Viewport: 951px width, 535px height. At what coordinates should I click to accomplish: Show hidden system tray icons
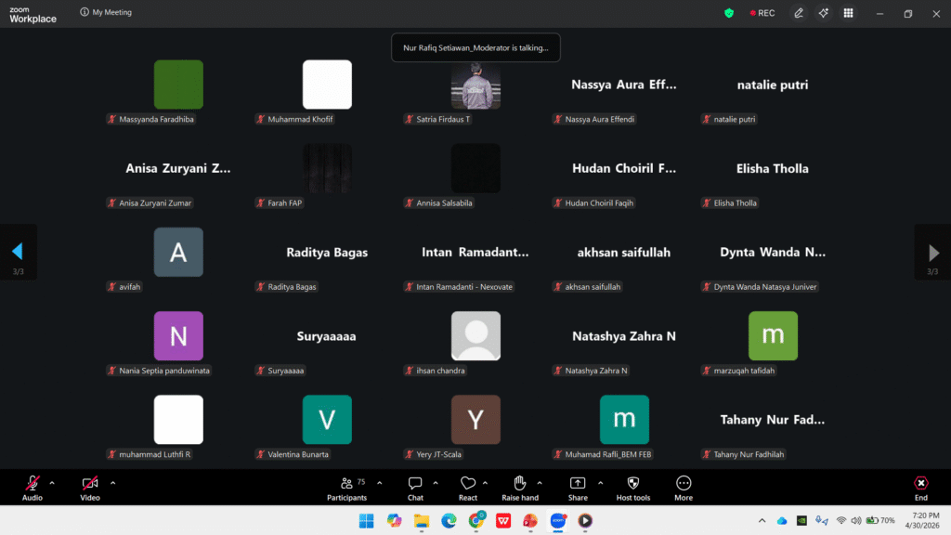click(762, 520)
